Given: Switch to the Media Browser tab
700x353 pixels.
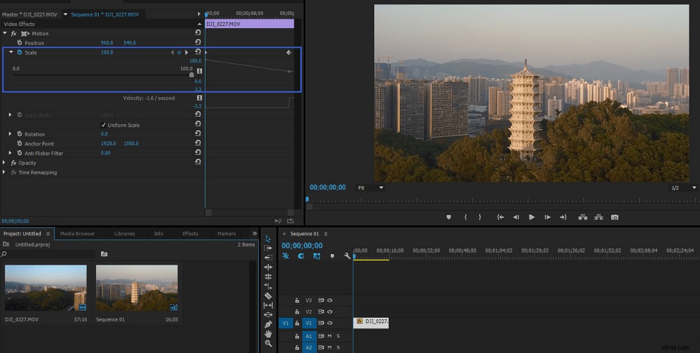Looking at the screenshot, I should pos(78,233).
